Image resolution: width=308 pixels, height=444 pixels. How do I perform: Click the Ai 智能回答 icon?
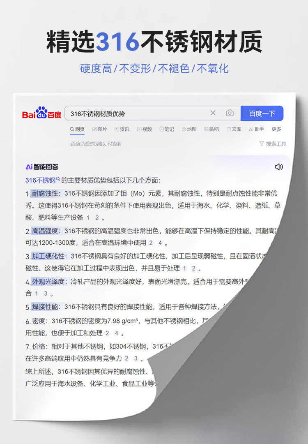(42, 167)
